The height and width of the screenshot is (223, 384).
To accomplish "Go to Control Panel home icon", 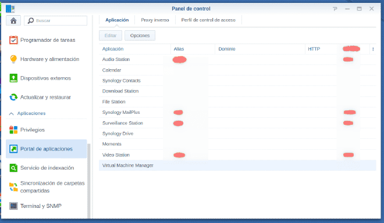I will click(x=13, y=20).
